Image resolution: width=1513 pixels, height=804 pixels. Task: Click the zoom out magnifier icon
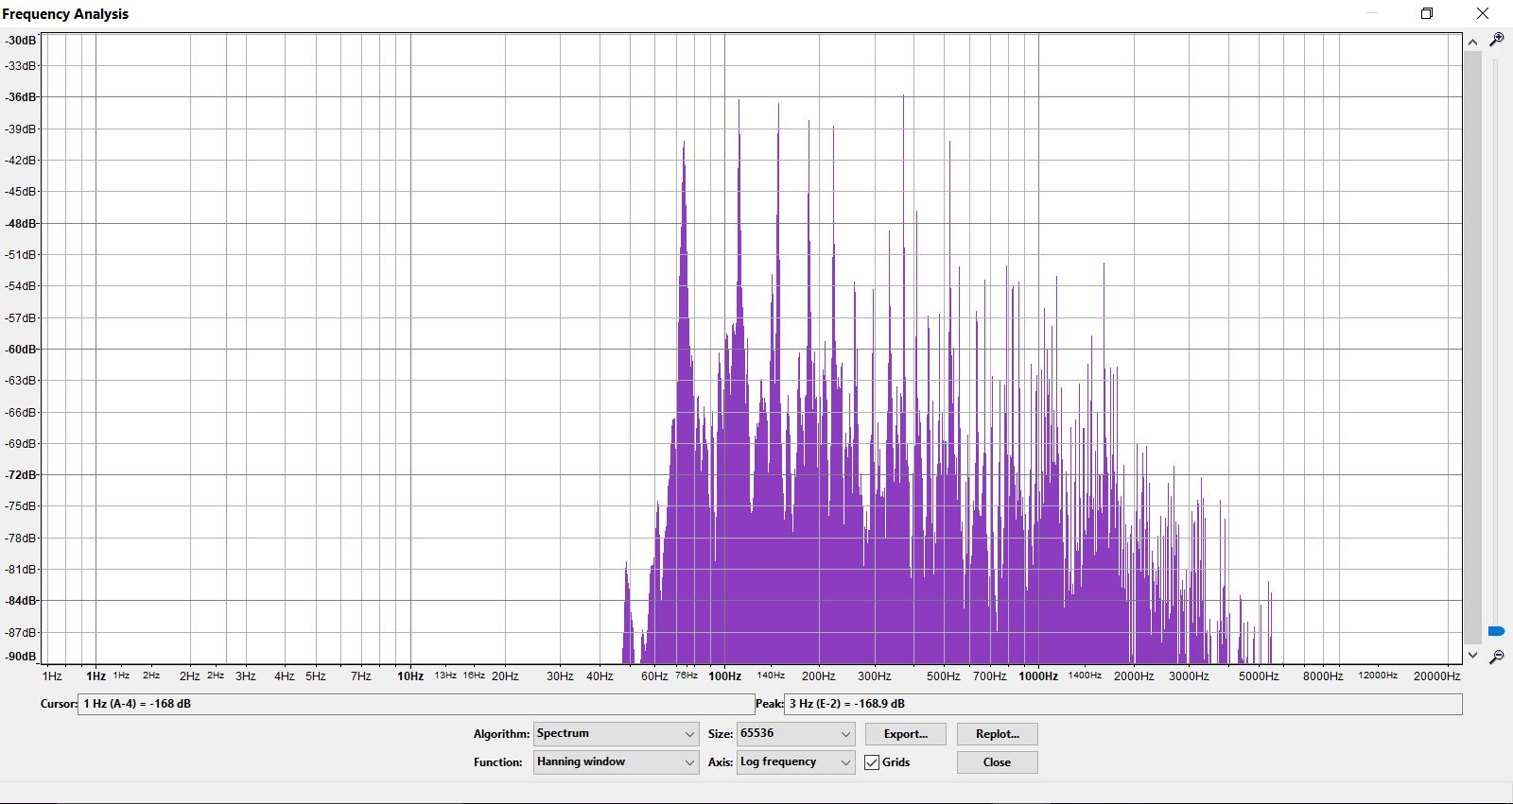pyautogui.click(x=1496, y=656)
